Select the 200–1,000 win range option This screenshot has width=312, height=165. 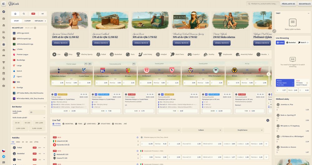(39, 123)
